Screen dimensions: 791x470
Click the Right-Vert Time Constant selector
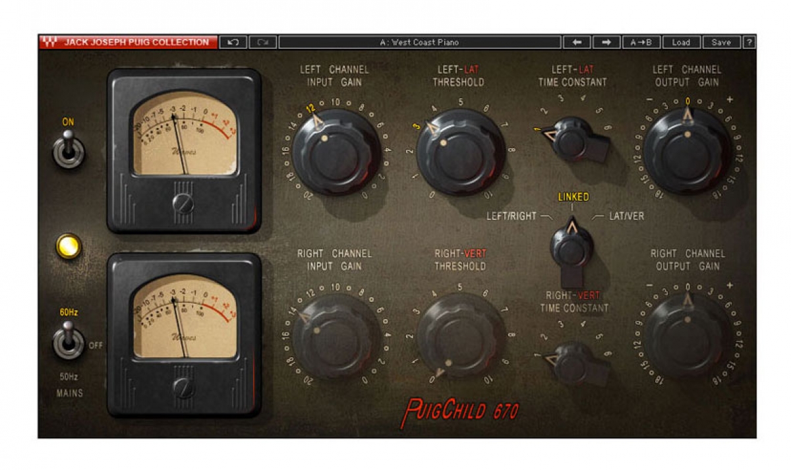[x=572, y=364]
